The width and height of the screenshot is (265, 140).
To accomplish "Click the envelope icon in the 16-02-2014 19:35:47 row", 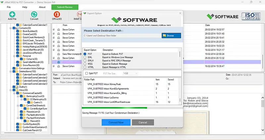I will tap(59, 66).
